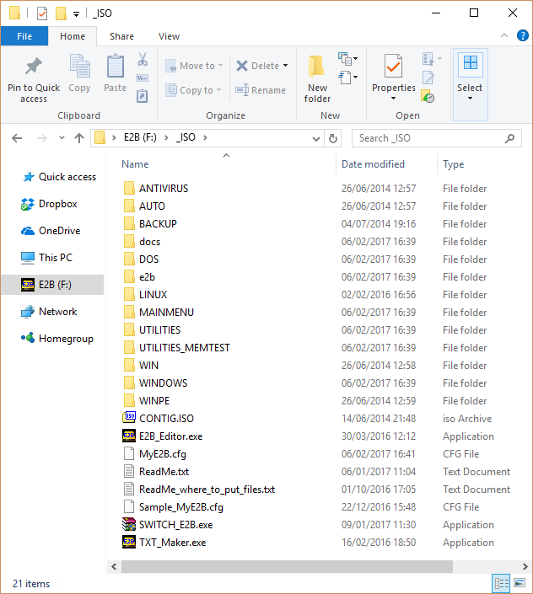Viewport: 533px width, 594px height.
Task: Click the _ISO breadcrumb segment
Action: (186, 137)
